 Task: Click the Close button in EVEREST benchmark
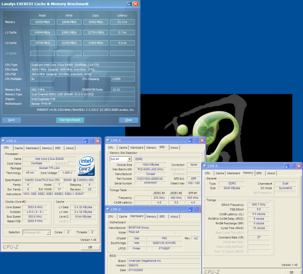(x=128, y=120)
